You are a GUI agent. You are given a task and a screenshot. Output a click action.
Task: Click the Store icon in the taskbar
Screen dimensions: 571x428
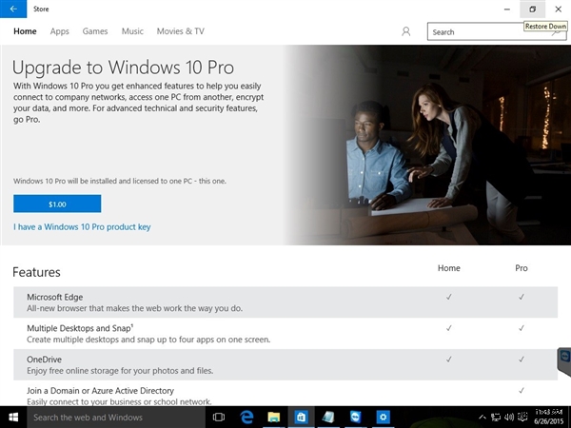point(301,417)
